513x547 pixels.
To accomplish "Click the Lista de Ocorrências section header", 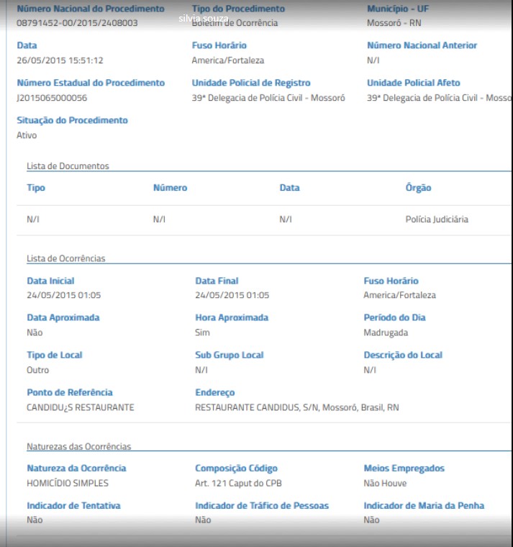I will coord(66,258).
